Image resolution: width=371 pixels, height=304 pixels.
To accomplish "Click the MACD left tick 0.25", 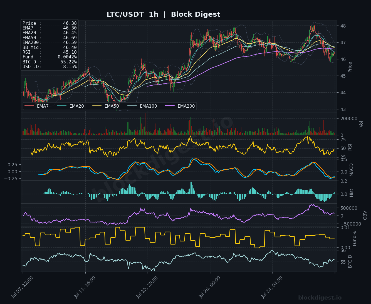I will point(13,165).
